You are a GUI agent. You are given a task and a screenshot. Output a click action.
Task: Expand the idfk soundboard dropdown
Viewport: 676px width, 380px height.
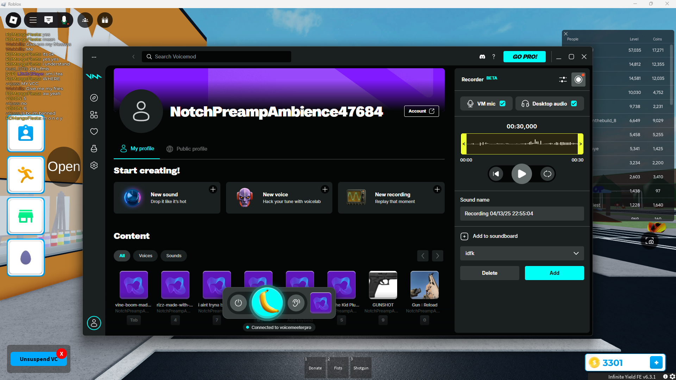click(522, 253)
